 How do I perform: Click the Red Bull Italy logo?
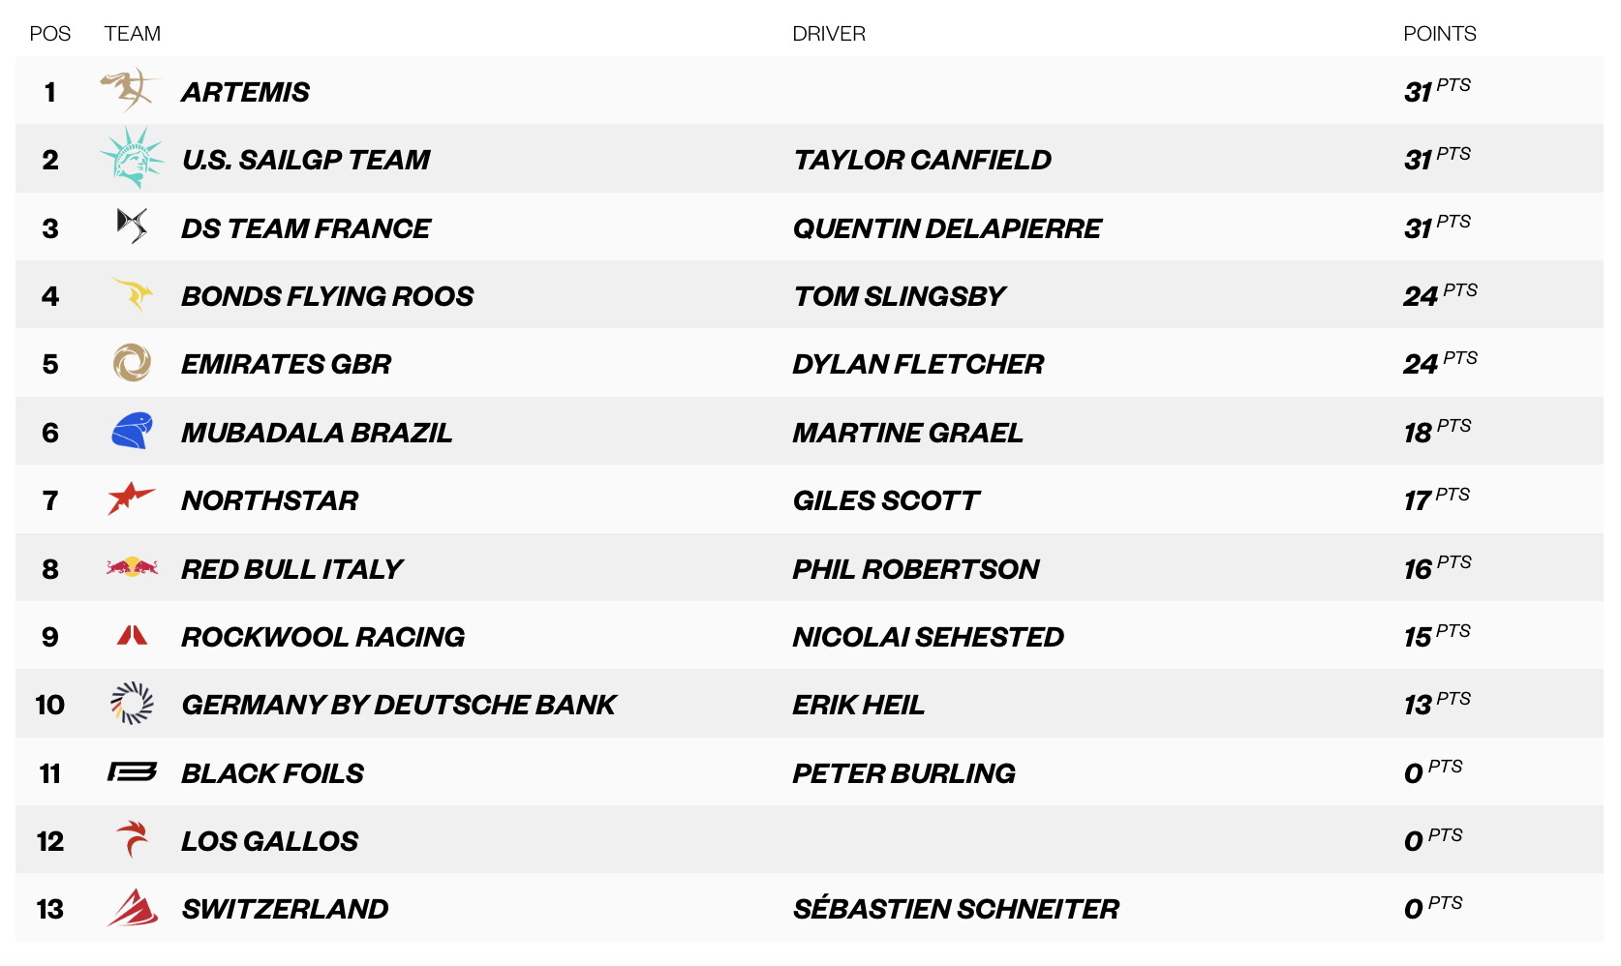pyautogui.click(x=132, y=567)
